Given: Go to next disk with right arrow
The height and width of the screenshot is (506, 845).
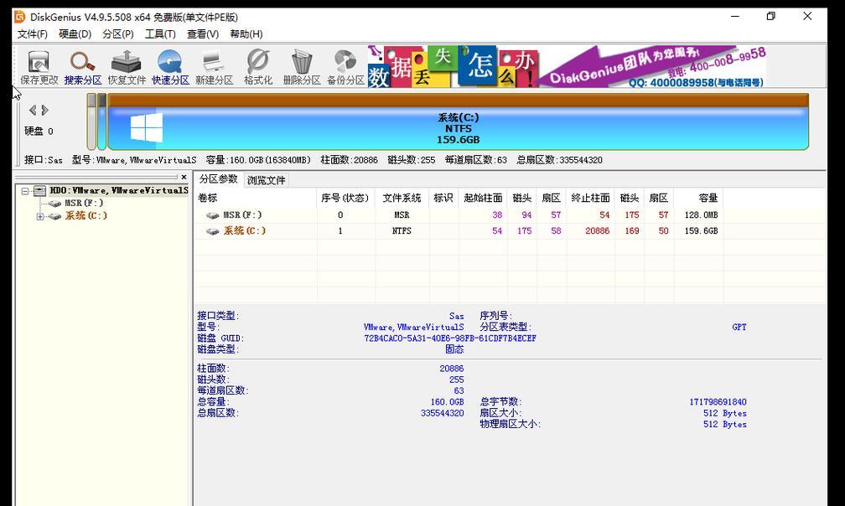Looking at the screenshot, I should 44,111.
